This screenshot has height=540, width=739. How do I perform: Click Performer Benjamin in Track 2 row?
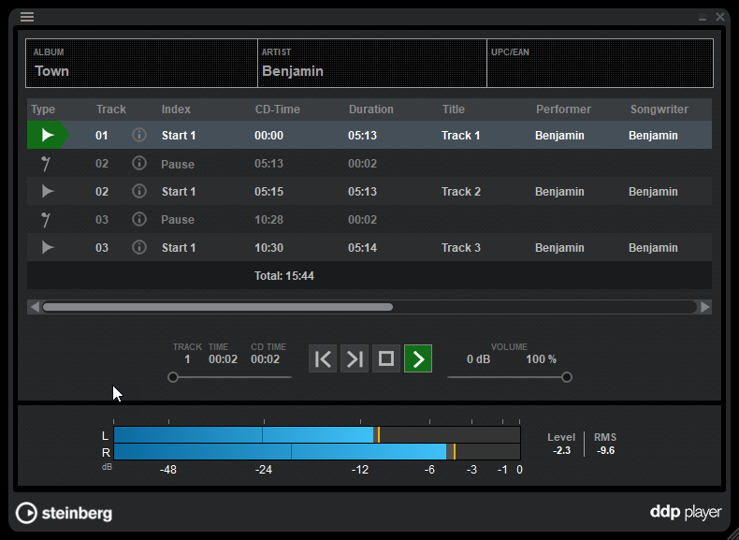tap(559, 192)
